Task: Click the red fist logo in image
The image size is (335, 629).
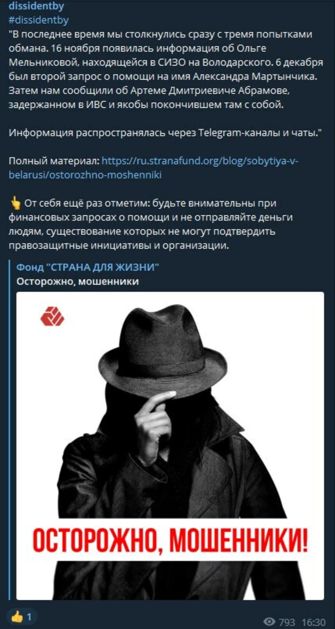Action: pyautogui.click(x=52, y=316)
